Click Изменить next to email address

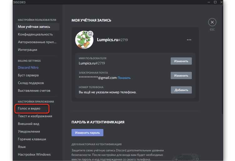181,76
